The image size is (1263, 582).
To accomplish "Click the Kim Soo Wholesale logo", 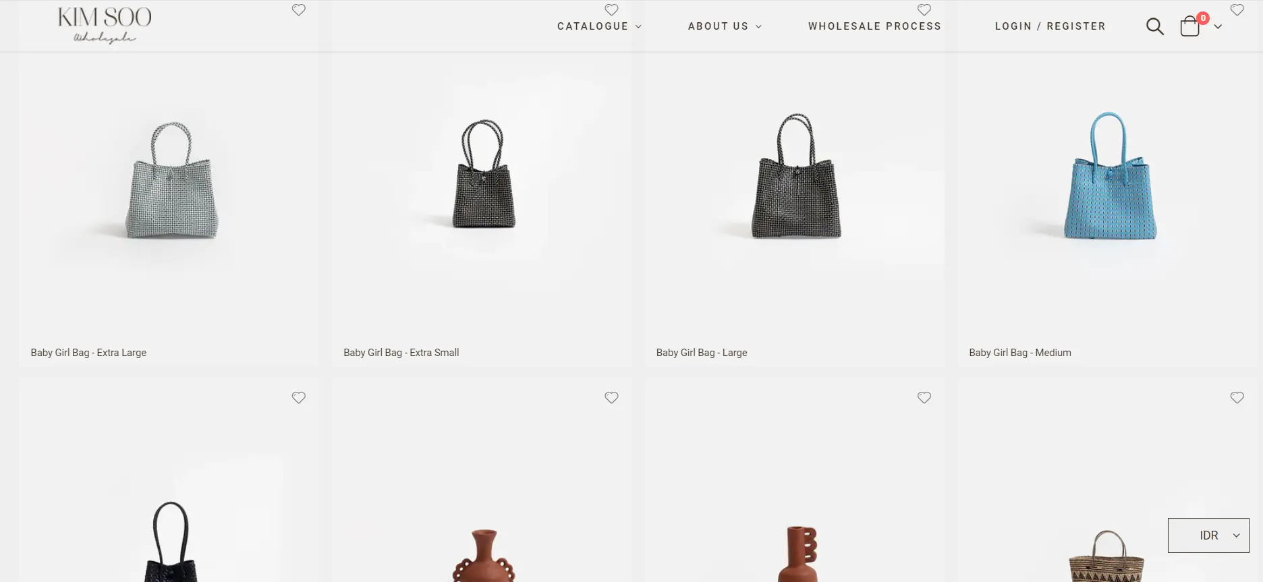I will coord(105,26).
